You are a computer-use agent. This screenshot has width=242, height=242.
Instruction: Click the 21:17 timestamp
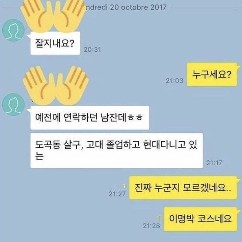click(x=214, y=163)
